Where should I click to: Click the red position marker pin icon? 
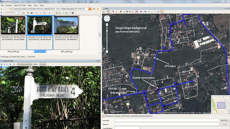click(x=113, y=11)
